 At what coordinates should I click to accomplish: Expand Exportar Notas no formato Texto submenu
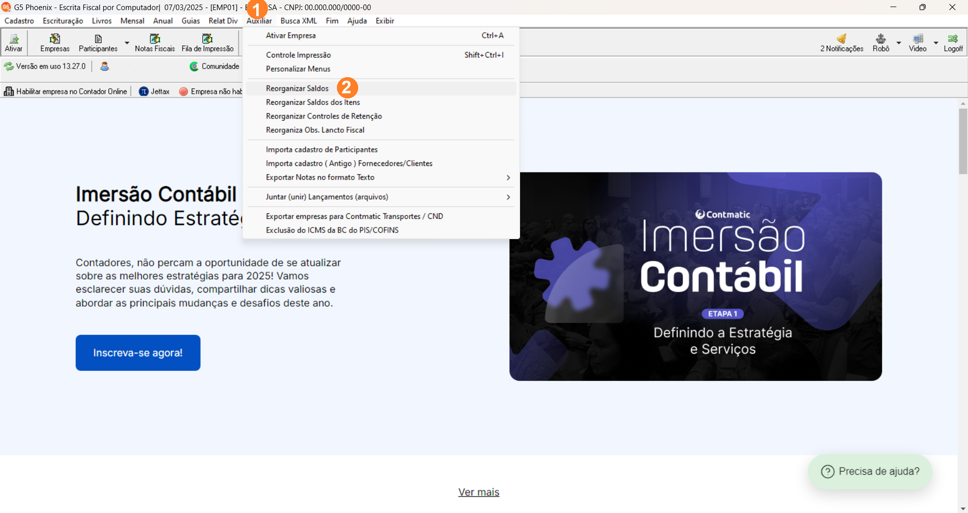coord(508,178)
